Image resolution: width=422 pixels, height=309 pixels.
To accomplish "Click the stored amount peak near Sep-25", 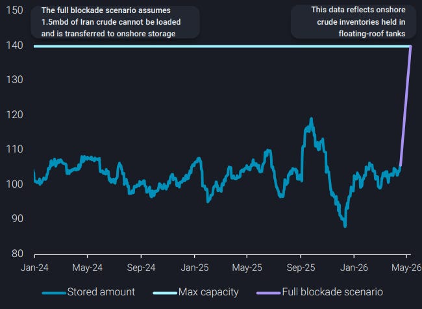I will pos(312,119).
